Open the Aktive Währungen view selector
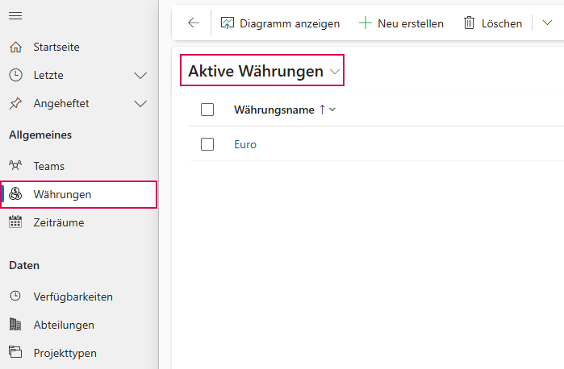 262,70
